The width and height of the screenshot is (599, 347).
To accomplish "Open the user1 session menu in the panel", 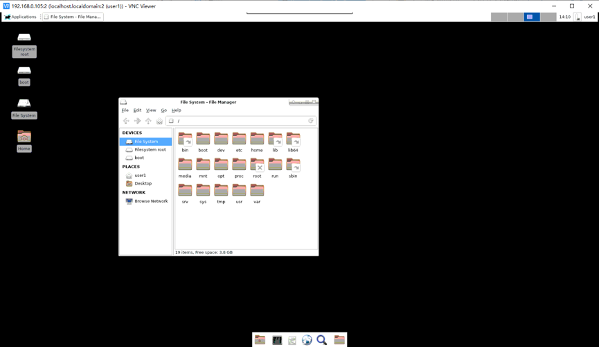I will (x=589, y=17).
